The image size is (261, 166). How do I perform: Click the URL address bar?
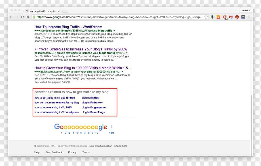[x=119, y=17]
